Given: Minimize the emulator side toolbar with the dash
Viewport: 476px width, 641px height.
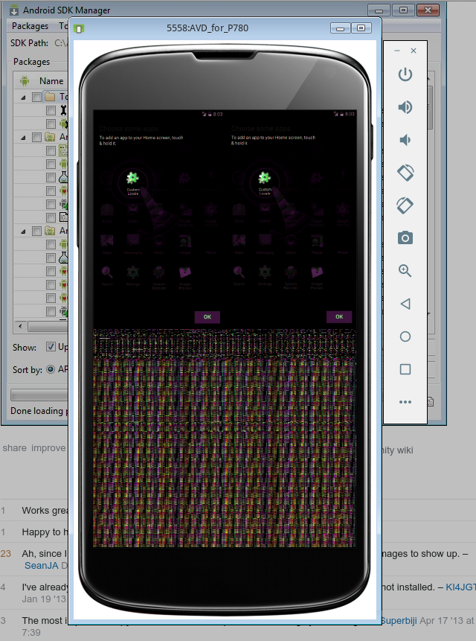Looking at the screenshot, I should 397,51.
